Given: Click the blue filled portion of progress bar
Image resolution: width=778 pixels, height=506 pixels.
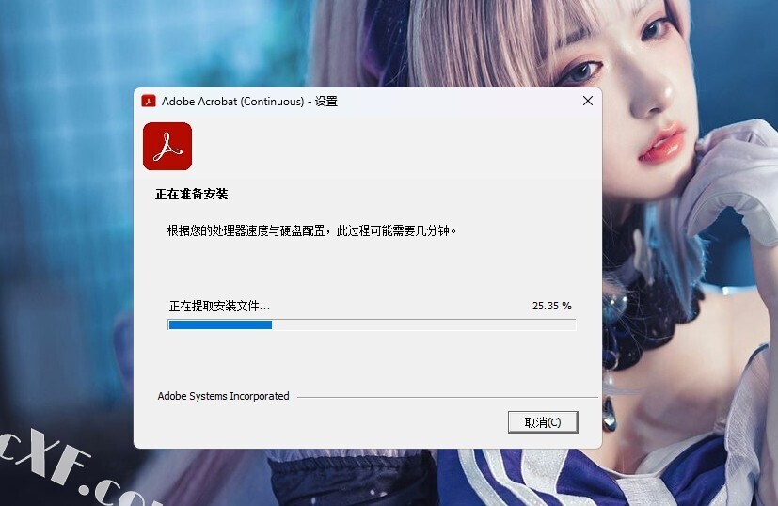Looking at the screenshot, I should (220, 324).
